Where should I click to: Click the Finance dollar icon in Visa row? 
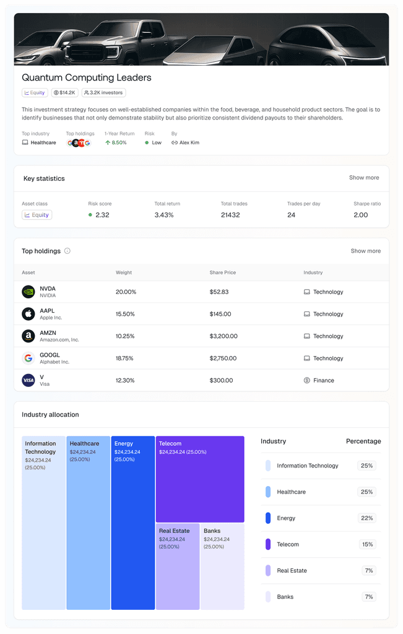point(307,381)
